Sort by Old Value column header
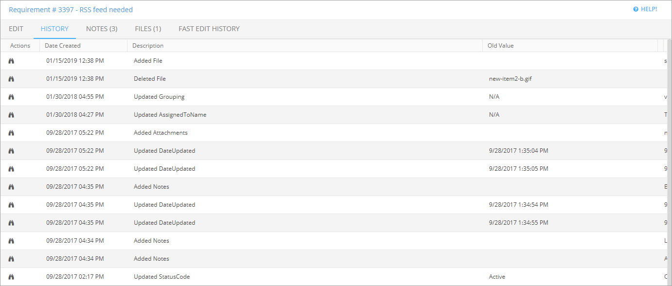Viewport: 672px width, 286px height. [x=501, y=46]
